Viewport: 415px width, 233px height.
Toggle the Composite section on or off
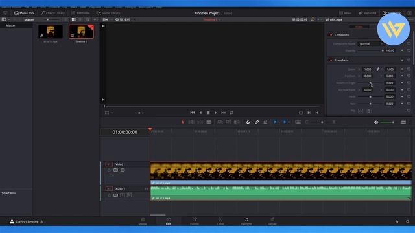coord(331,35)
